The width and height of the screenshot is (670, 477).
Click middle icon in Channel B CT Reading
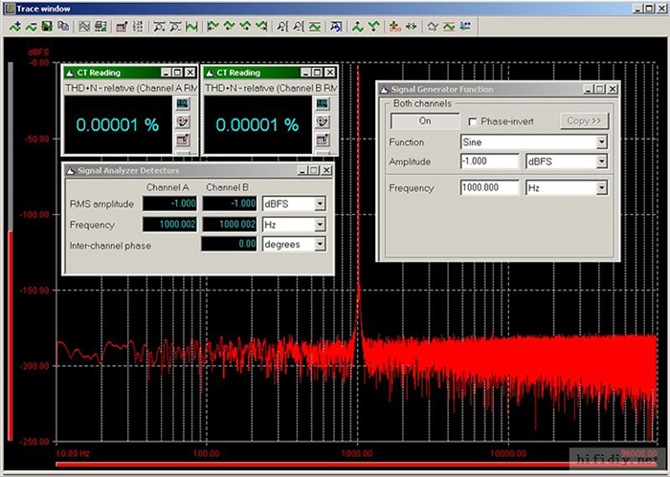click(323, 121)
